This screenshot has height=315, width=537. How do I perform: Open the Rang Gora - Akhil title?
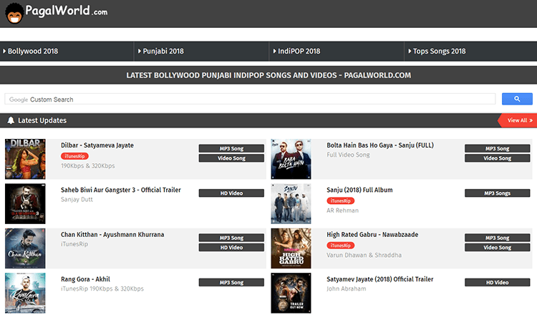86,279
